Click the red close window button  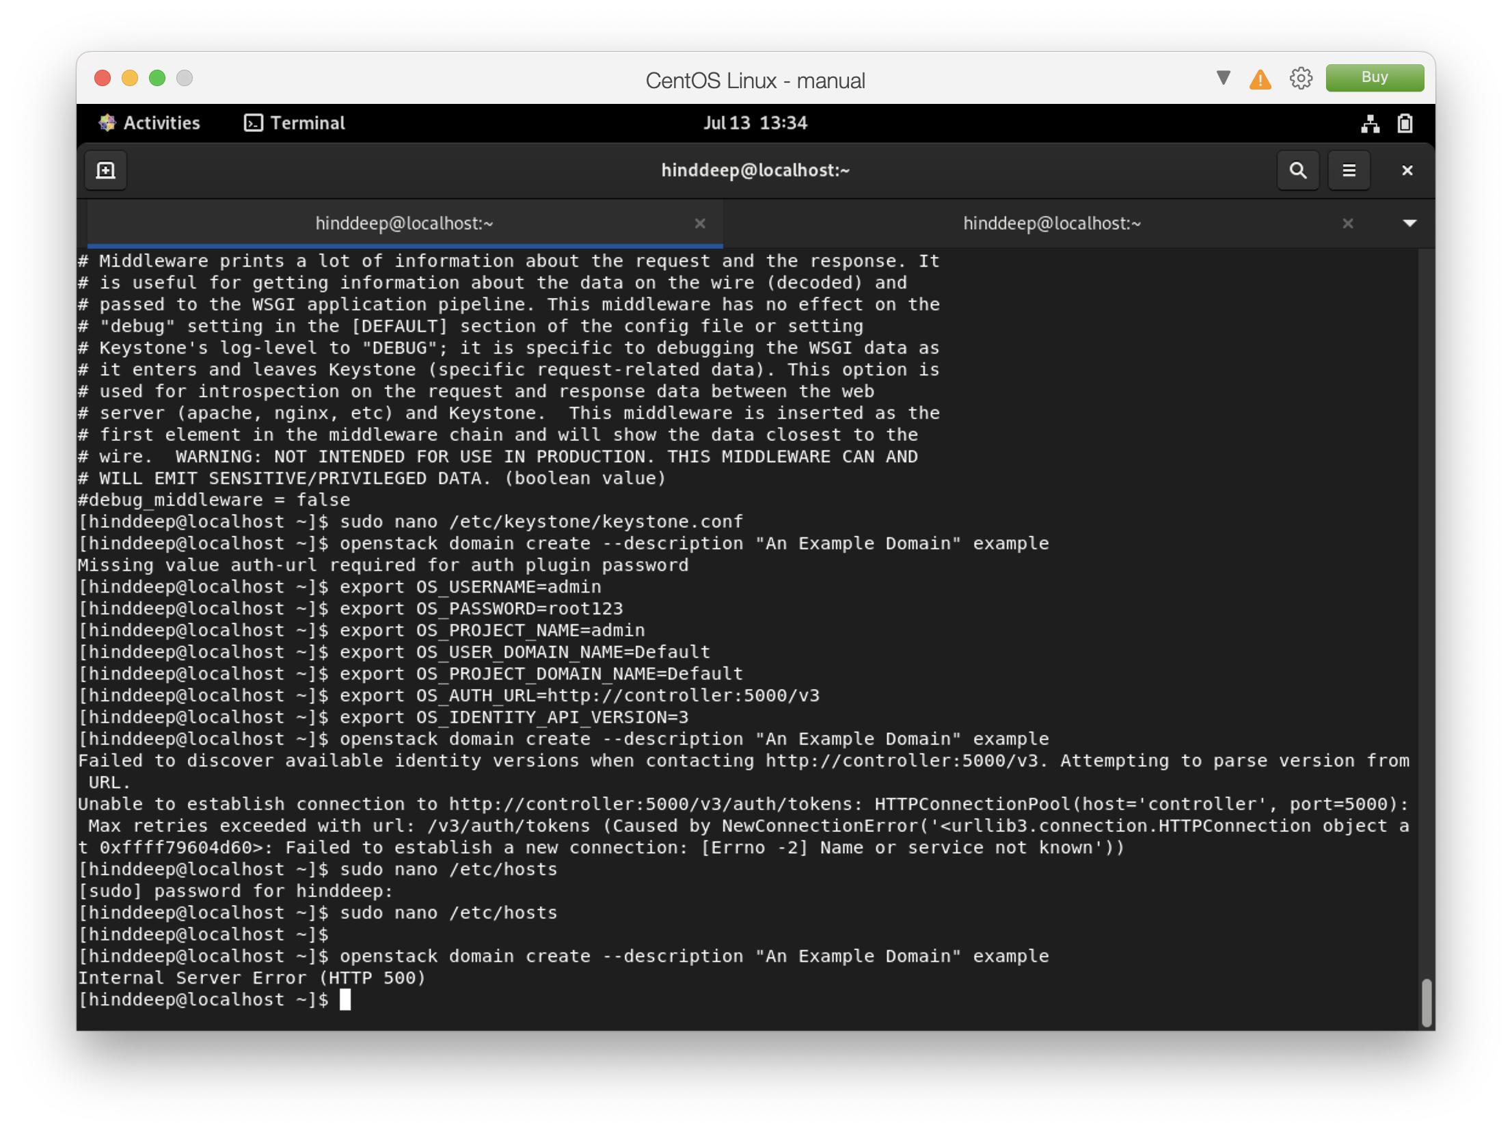pos(103,78)
